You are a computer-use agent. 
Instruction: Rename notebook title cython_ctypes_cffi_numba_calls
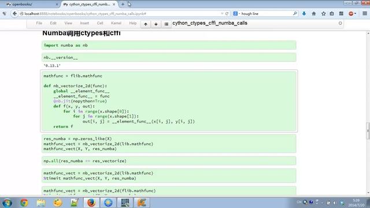point(210,23)
